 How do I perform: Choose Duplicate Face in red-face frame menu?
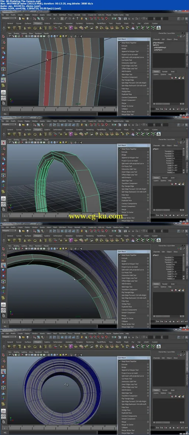[x=127, y=94]
